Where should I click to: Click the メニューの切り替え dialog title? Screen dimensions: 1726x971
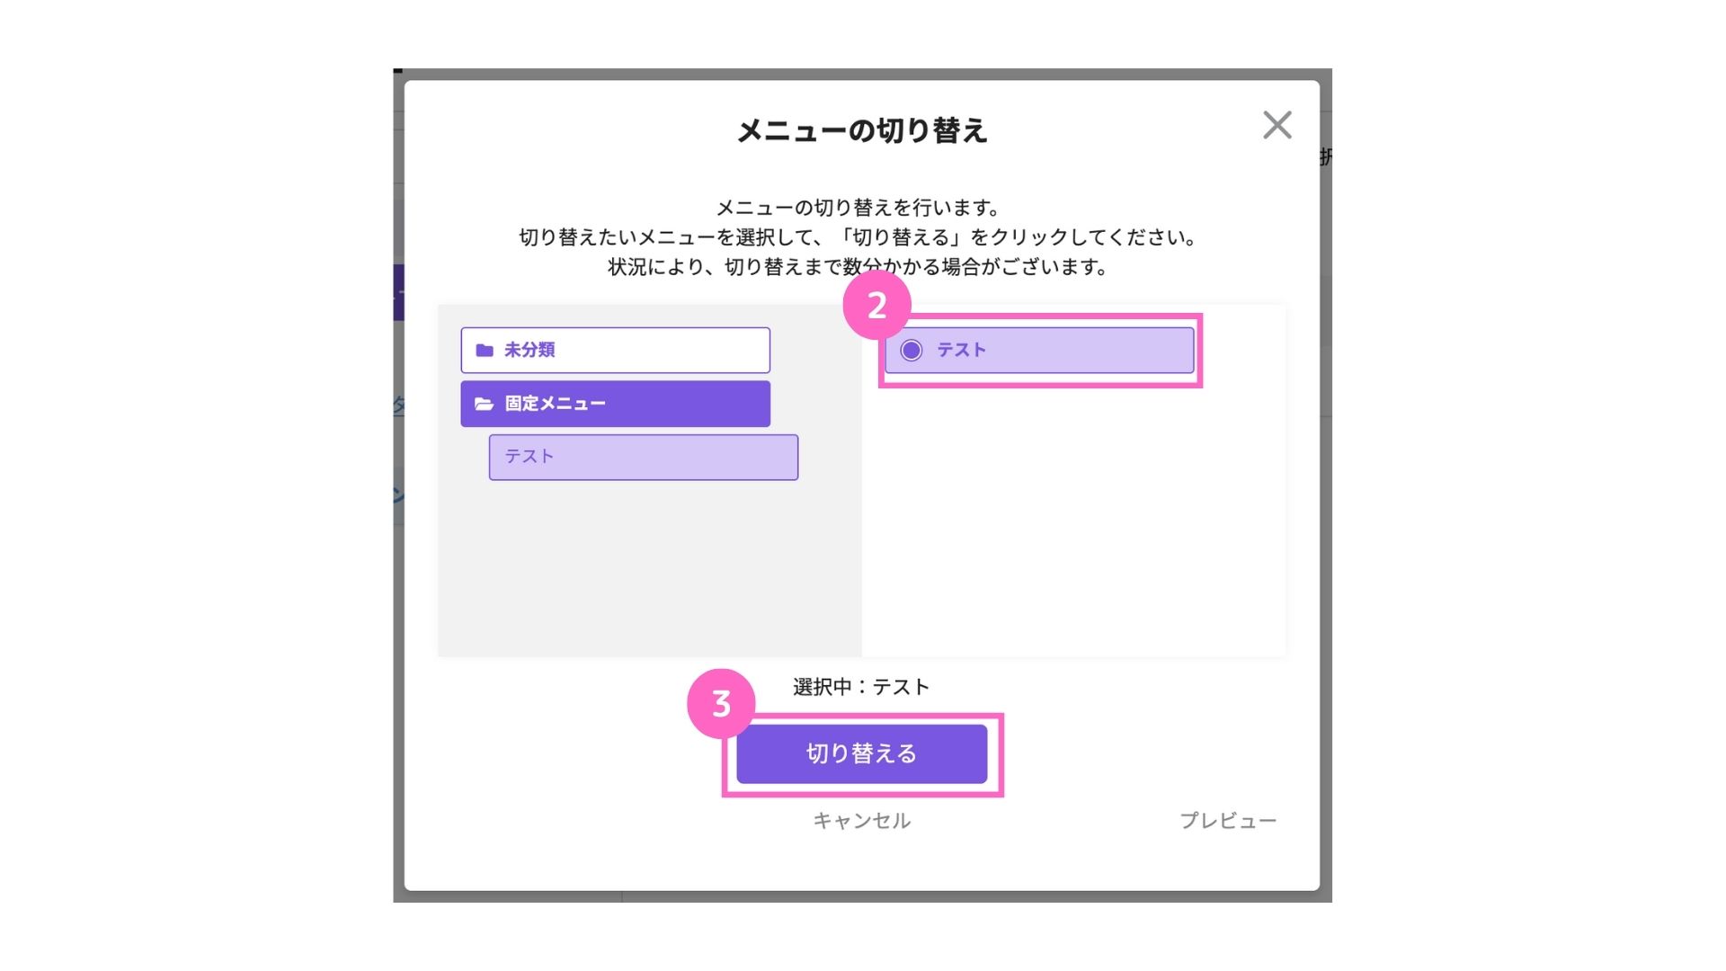(x=862, y=130)
